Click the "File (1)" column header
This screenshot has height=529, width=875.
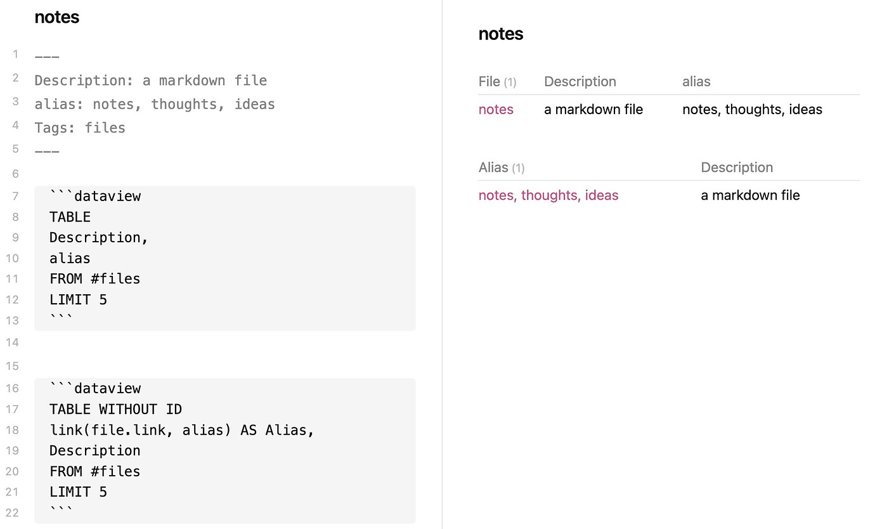pyautogui.click(x=497, y=81)
